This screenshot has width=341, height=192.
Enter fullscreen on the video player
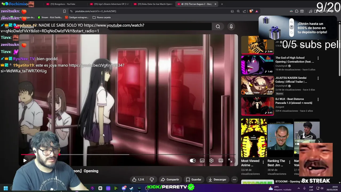tap(230, 161)
